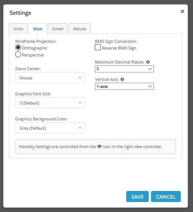Select the Orthographic radio button
The image size is (193, 212).
[x=18, y=47]
